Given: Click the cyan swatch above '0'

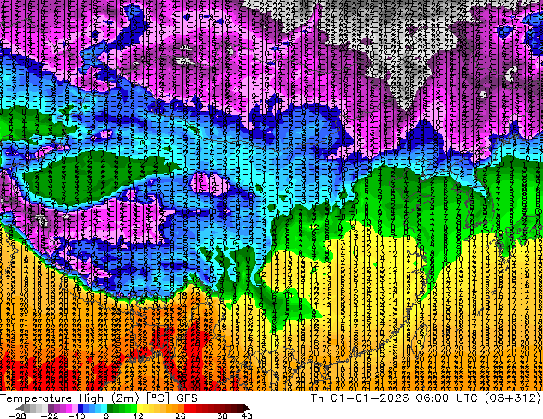Looking at the screenshot, I should [x=104, y=408].
